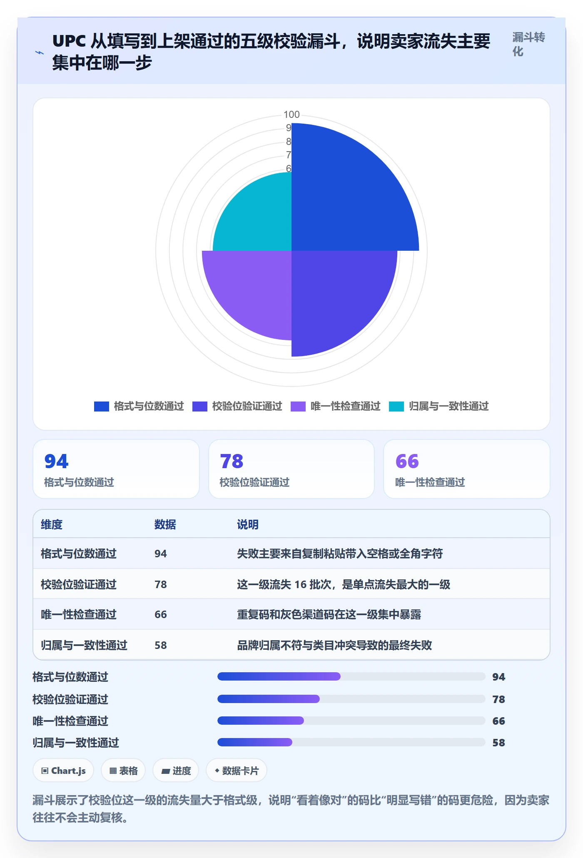This screenshot has width=583, height=858.
Task: Toggle 归属与一致性通过 legend swatch
Action: tap(396, 406)
